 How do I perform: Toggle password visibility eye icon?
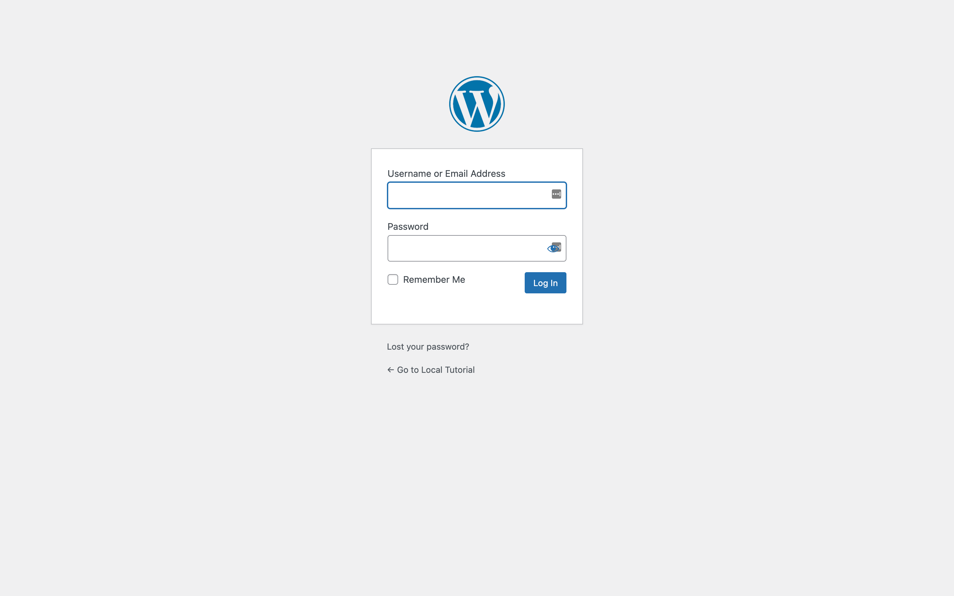[x=553, y=249]
